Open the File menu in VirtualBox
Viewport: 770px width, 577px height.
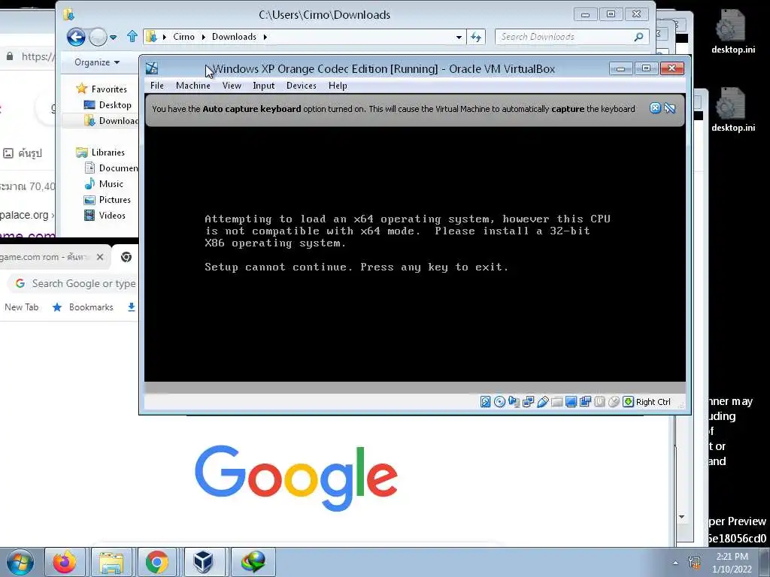(157, 86)
